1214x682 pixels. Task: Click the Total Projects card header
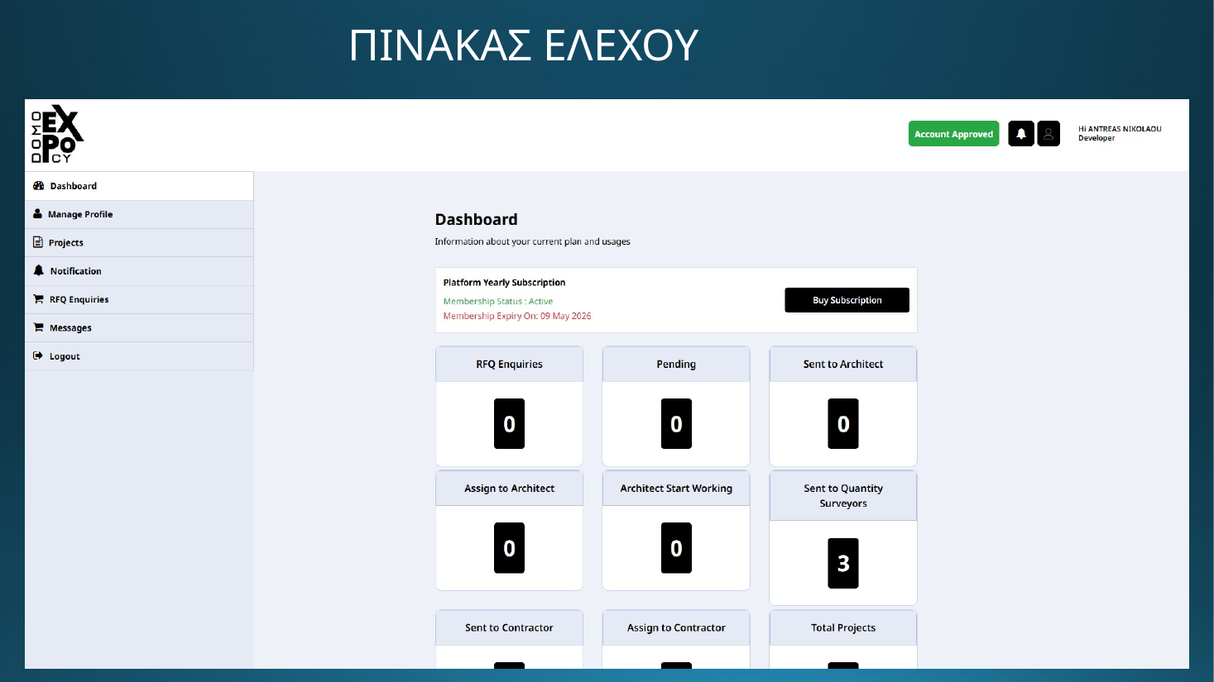[843, 628]
